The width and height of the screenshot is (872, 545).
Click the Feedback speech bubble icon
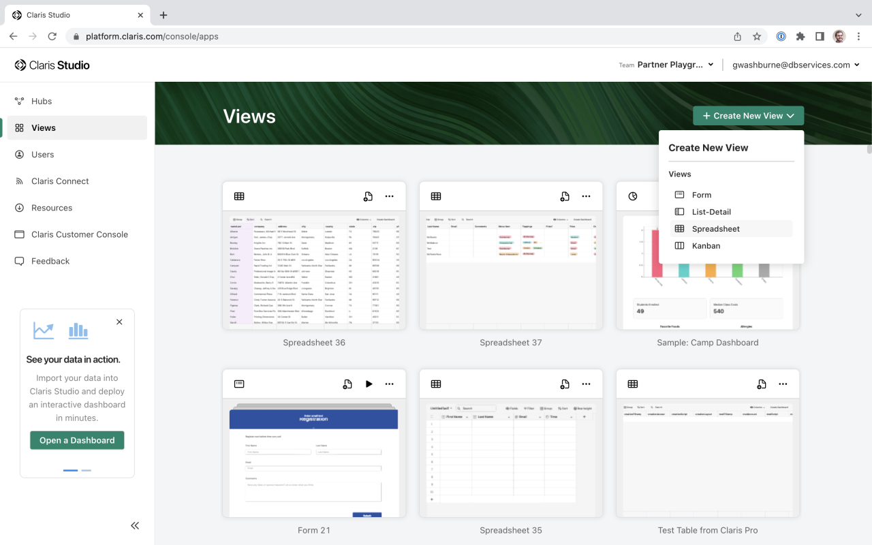pyautogui.click(x=19, y=261)
